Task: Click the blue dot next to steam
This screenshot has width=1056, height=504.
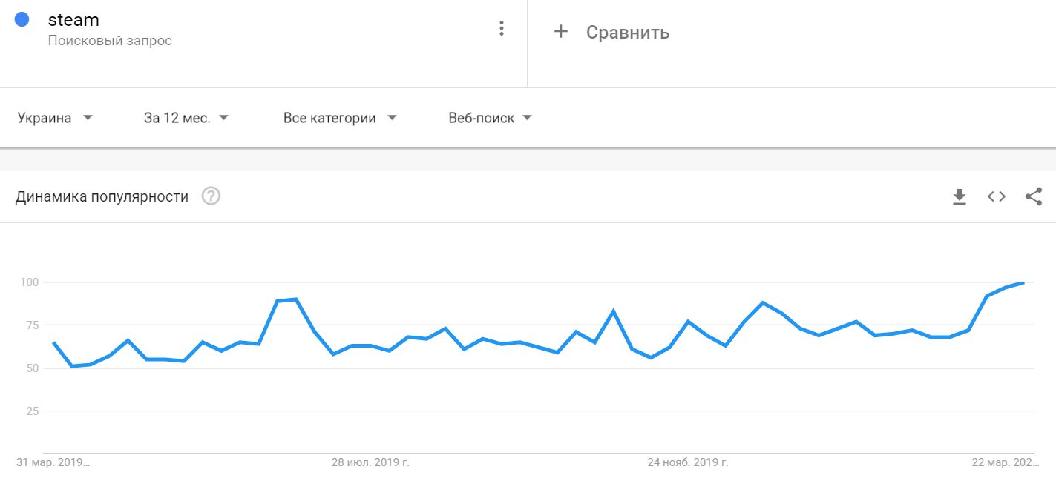Action: coord(22,20)
